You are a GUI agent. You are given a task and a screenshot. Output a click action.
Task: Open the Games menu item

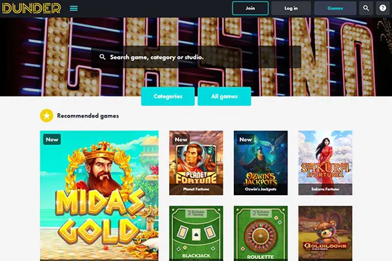point(335,8)
